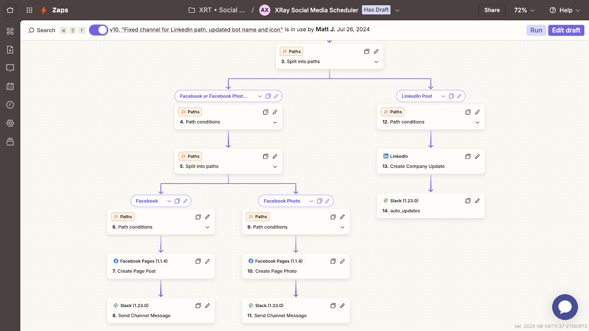The image size is (589, 331).
Task: Click the Zaps lightning bolt logo
Action: tap(44, 10)
